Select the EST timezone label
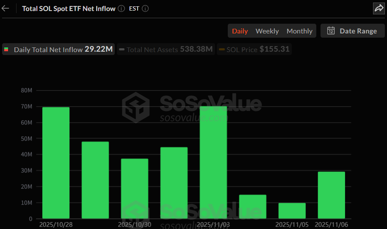This screenshot has height=229, width=387. (x=134, y=8)
